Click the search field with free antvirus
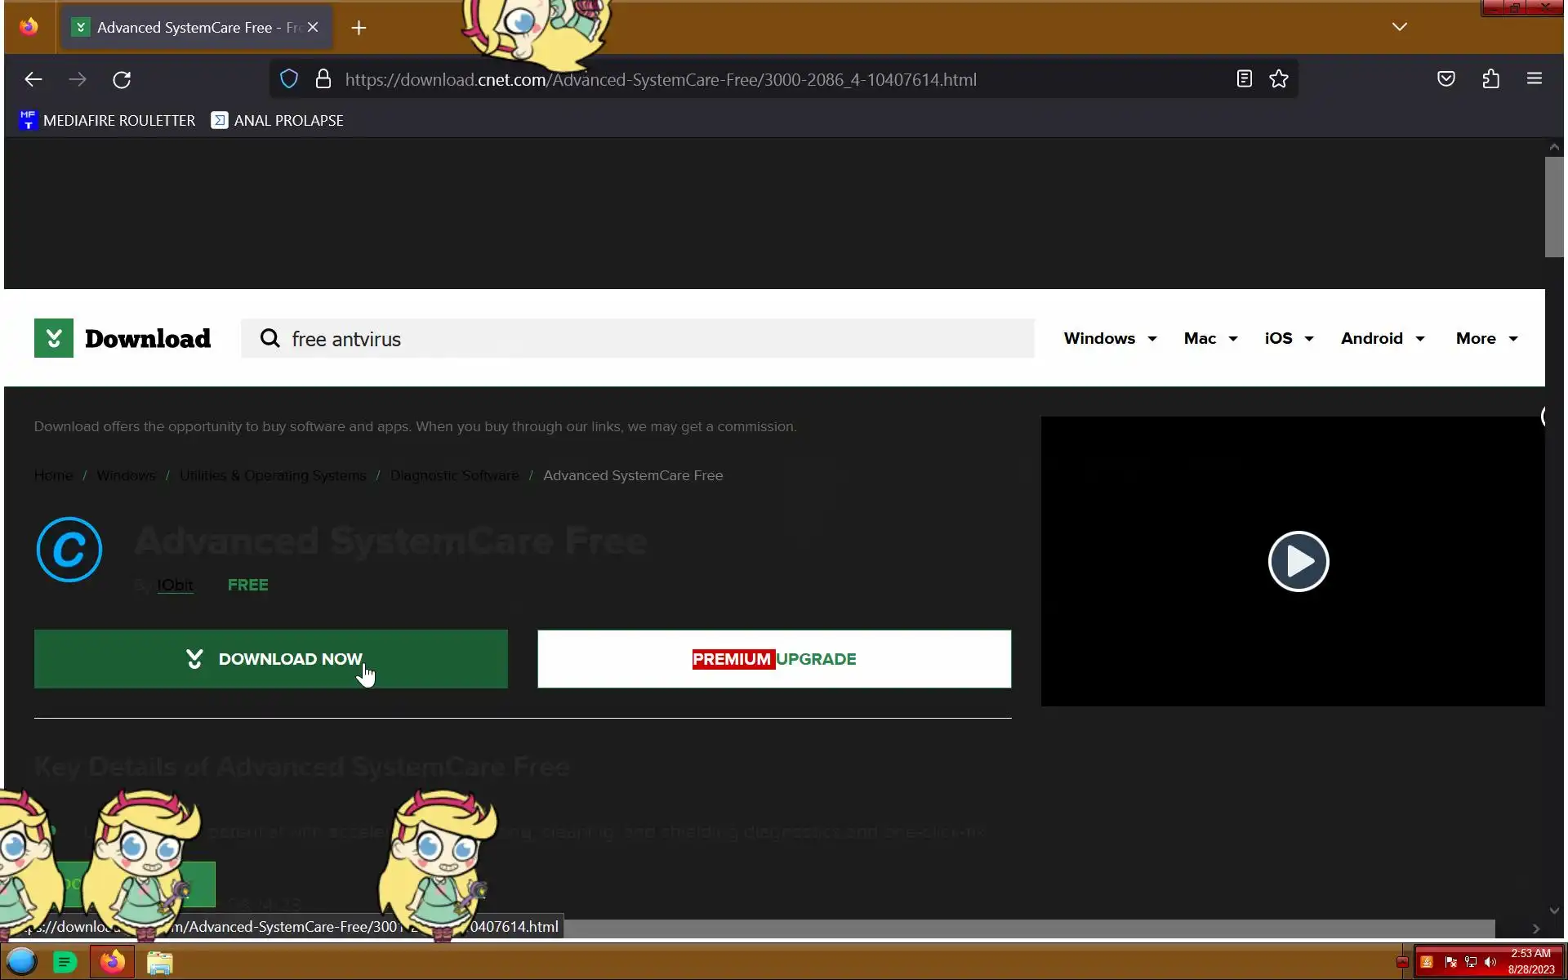 pos(637,339)
